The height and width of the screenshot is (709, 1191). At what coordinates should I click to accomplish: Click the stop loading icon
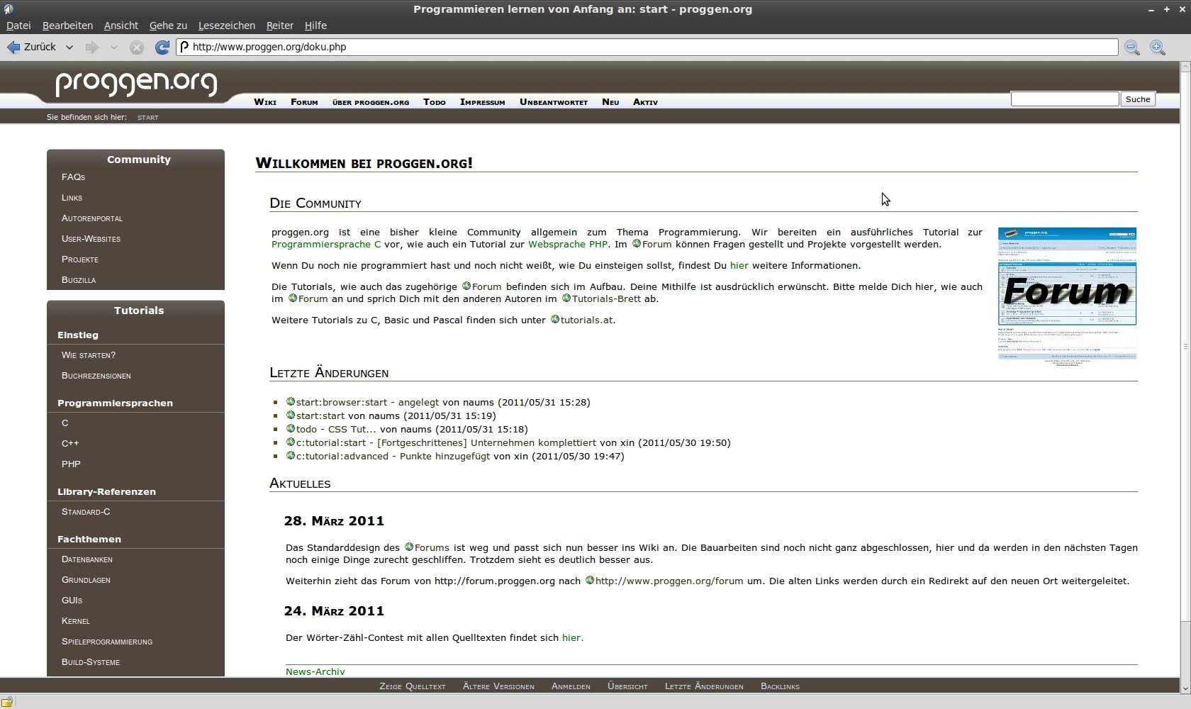tap(137, 48)
